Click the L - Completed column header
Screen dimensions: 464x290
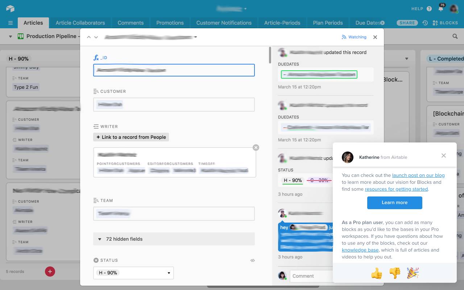click(x=446, y=59)
